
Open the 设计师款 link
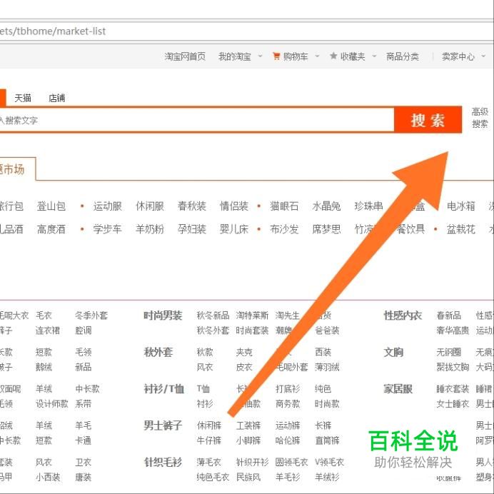coord(52,404)
